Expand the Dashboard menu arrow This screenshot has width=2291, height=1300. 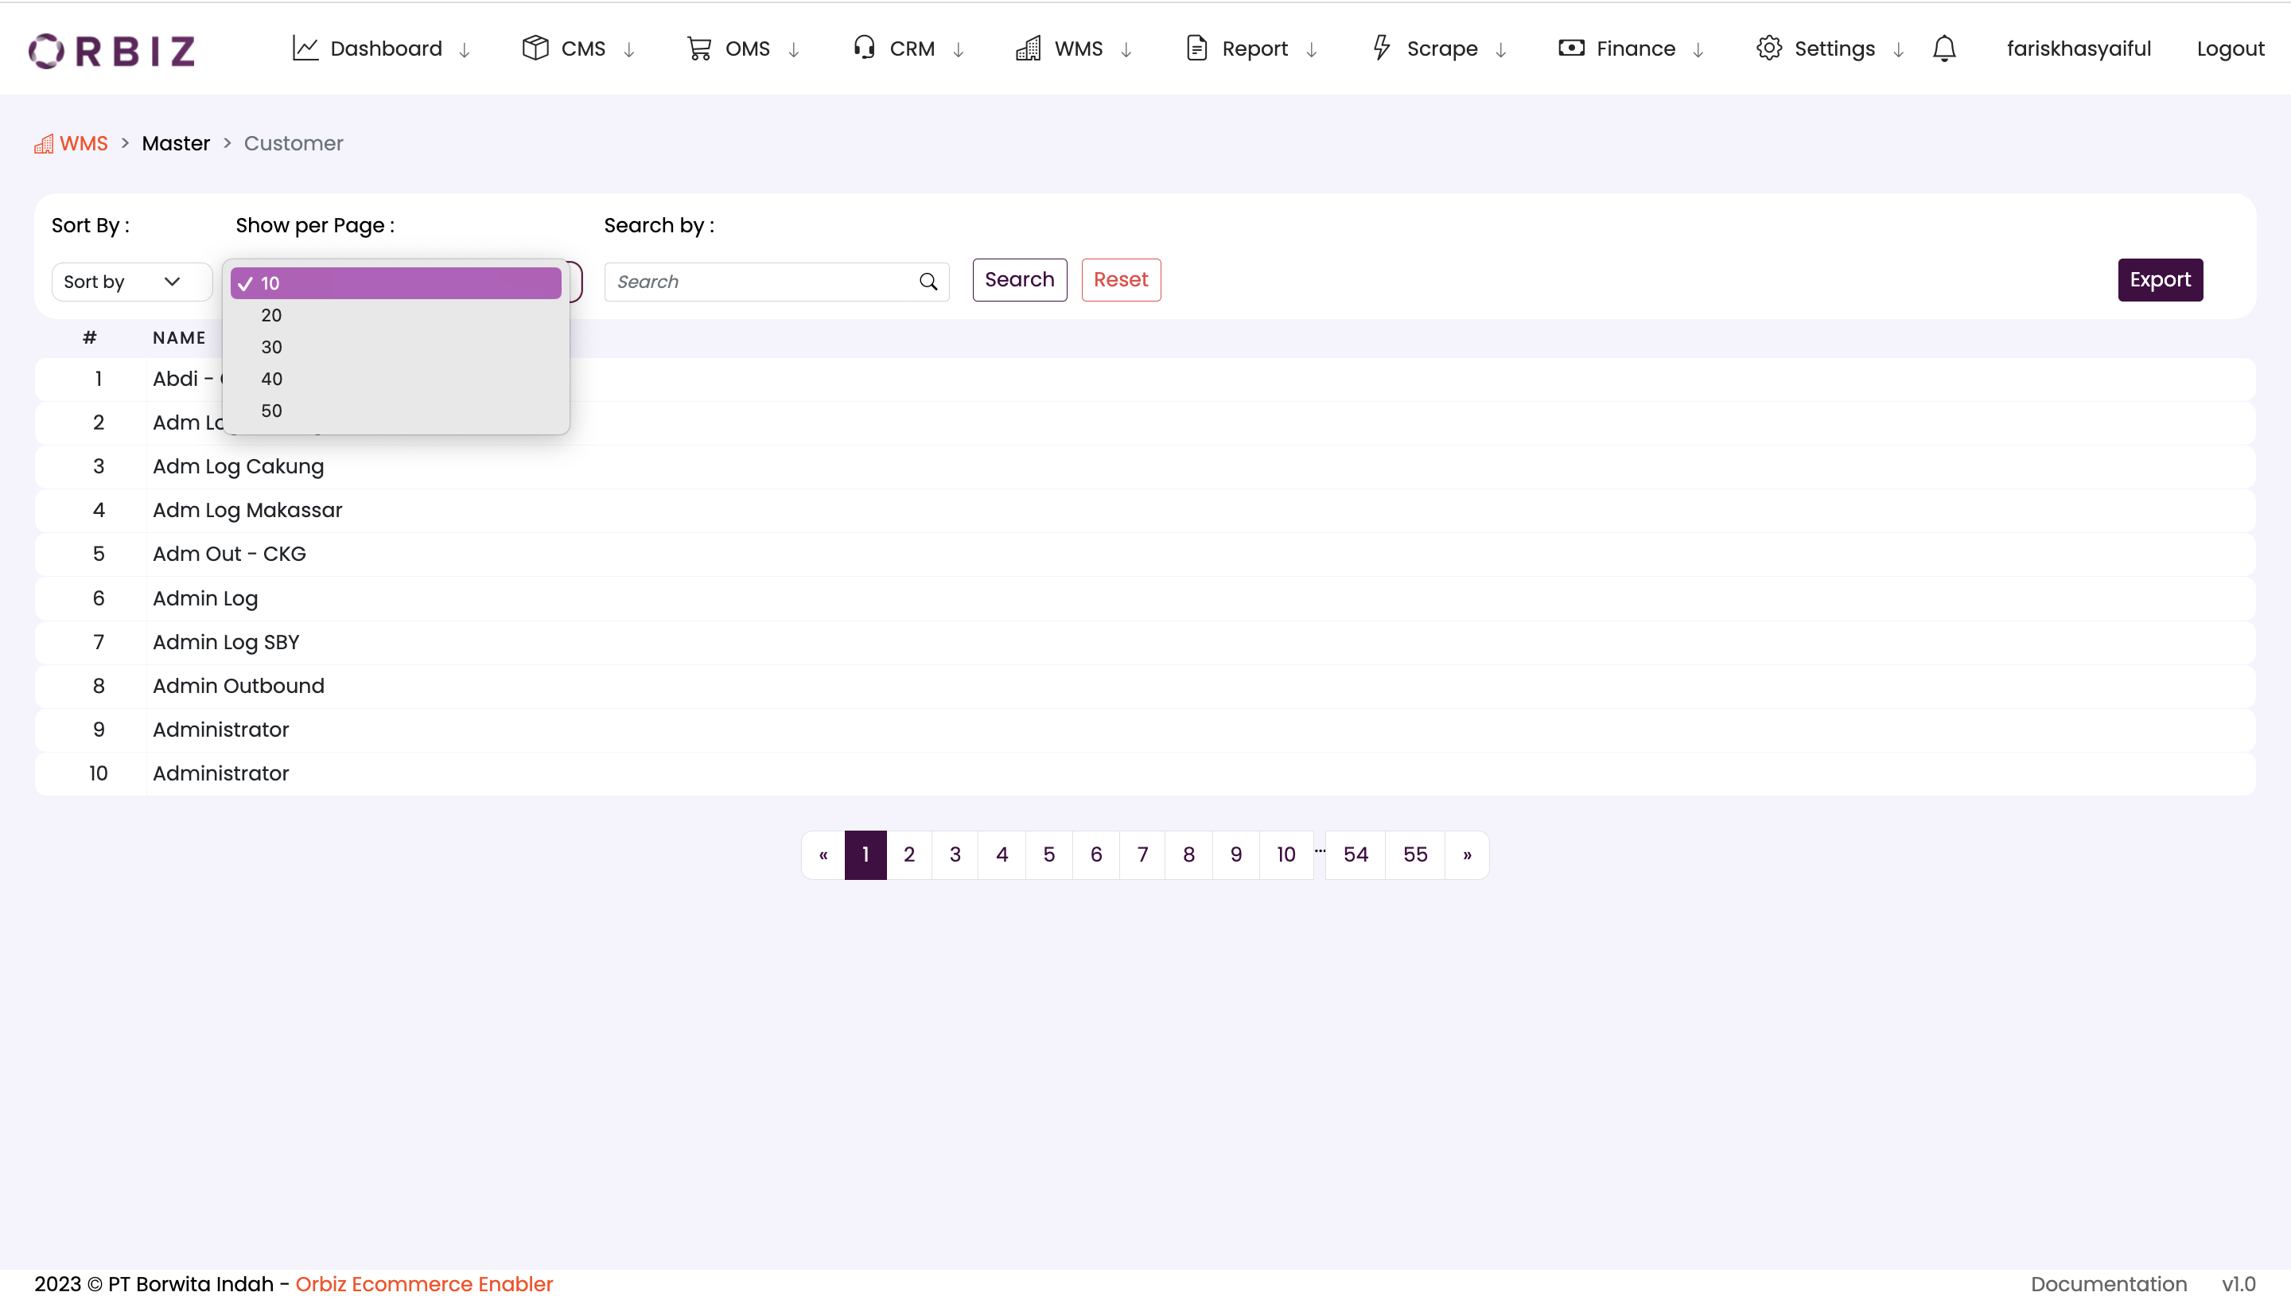(465, 50)
